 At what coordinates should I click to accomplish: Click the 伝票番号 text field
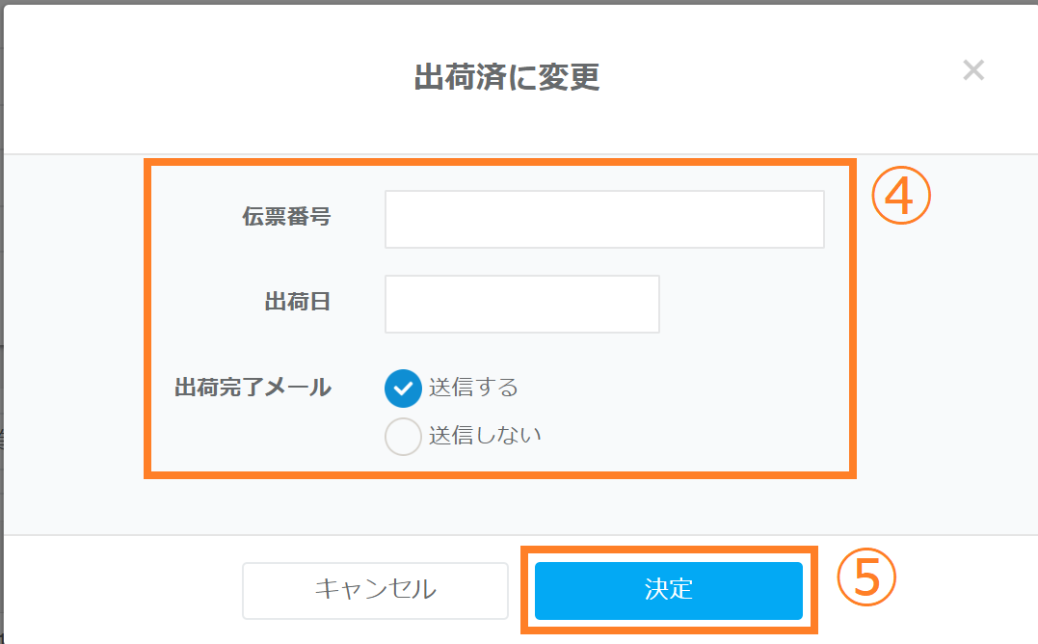[604, 220]
